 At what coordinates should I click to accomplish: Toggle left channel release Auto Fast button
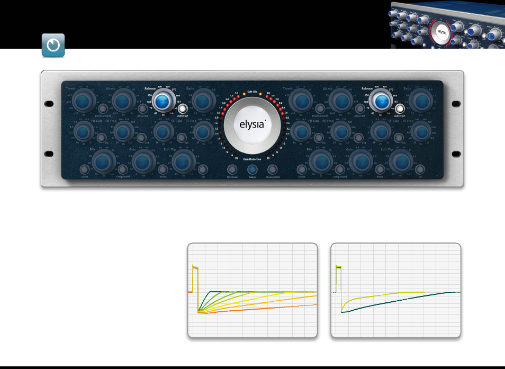pos(183,109)
